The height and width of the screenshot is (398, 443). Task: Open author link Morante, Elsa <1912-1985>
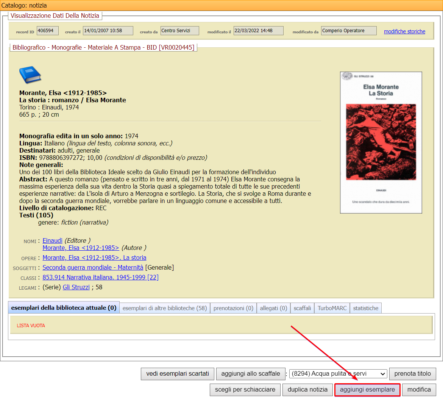tap(81, 248)
